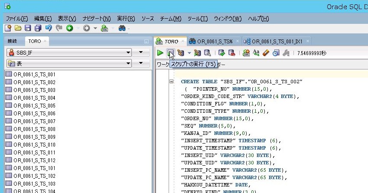Close the left panel TORO tab
Image resolution: width=368 pixels, height=193 pixels.
coord(45,41)
